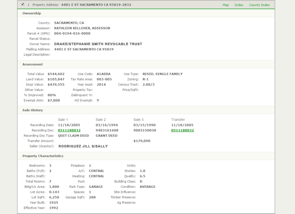Screen dimensions: 295x214
Task: Select Sale 2 recording doc 9403161608
Action: pyautogui.click(x=107, y=130)
